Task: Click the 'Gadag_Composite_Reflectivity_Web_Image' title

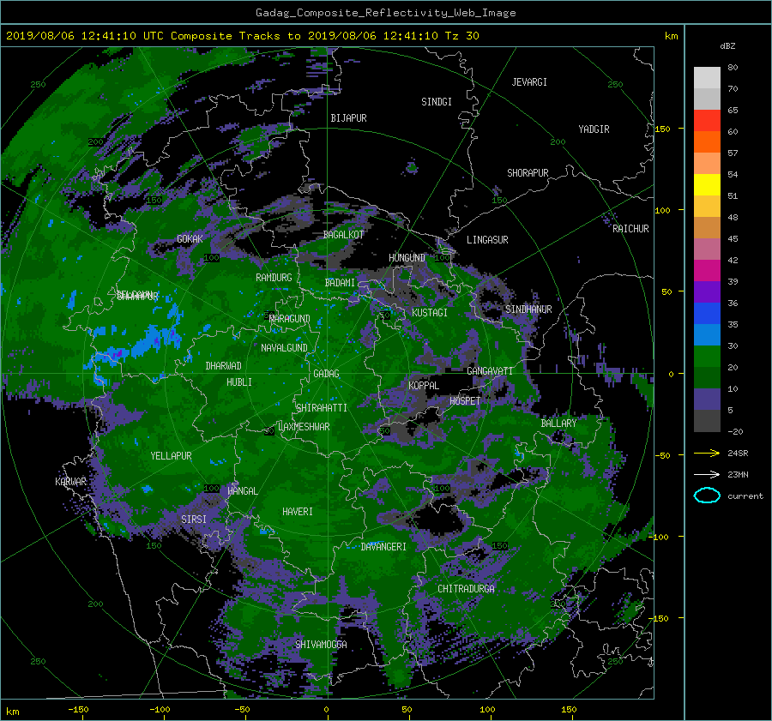Action: 385,13
